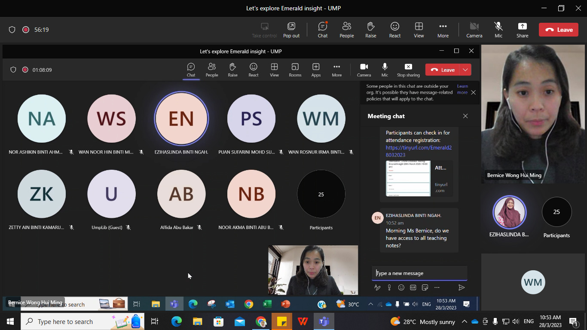Dismiss the outside-org chat policy notice
587x330 pixels.
pos(473,92)
